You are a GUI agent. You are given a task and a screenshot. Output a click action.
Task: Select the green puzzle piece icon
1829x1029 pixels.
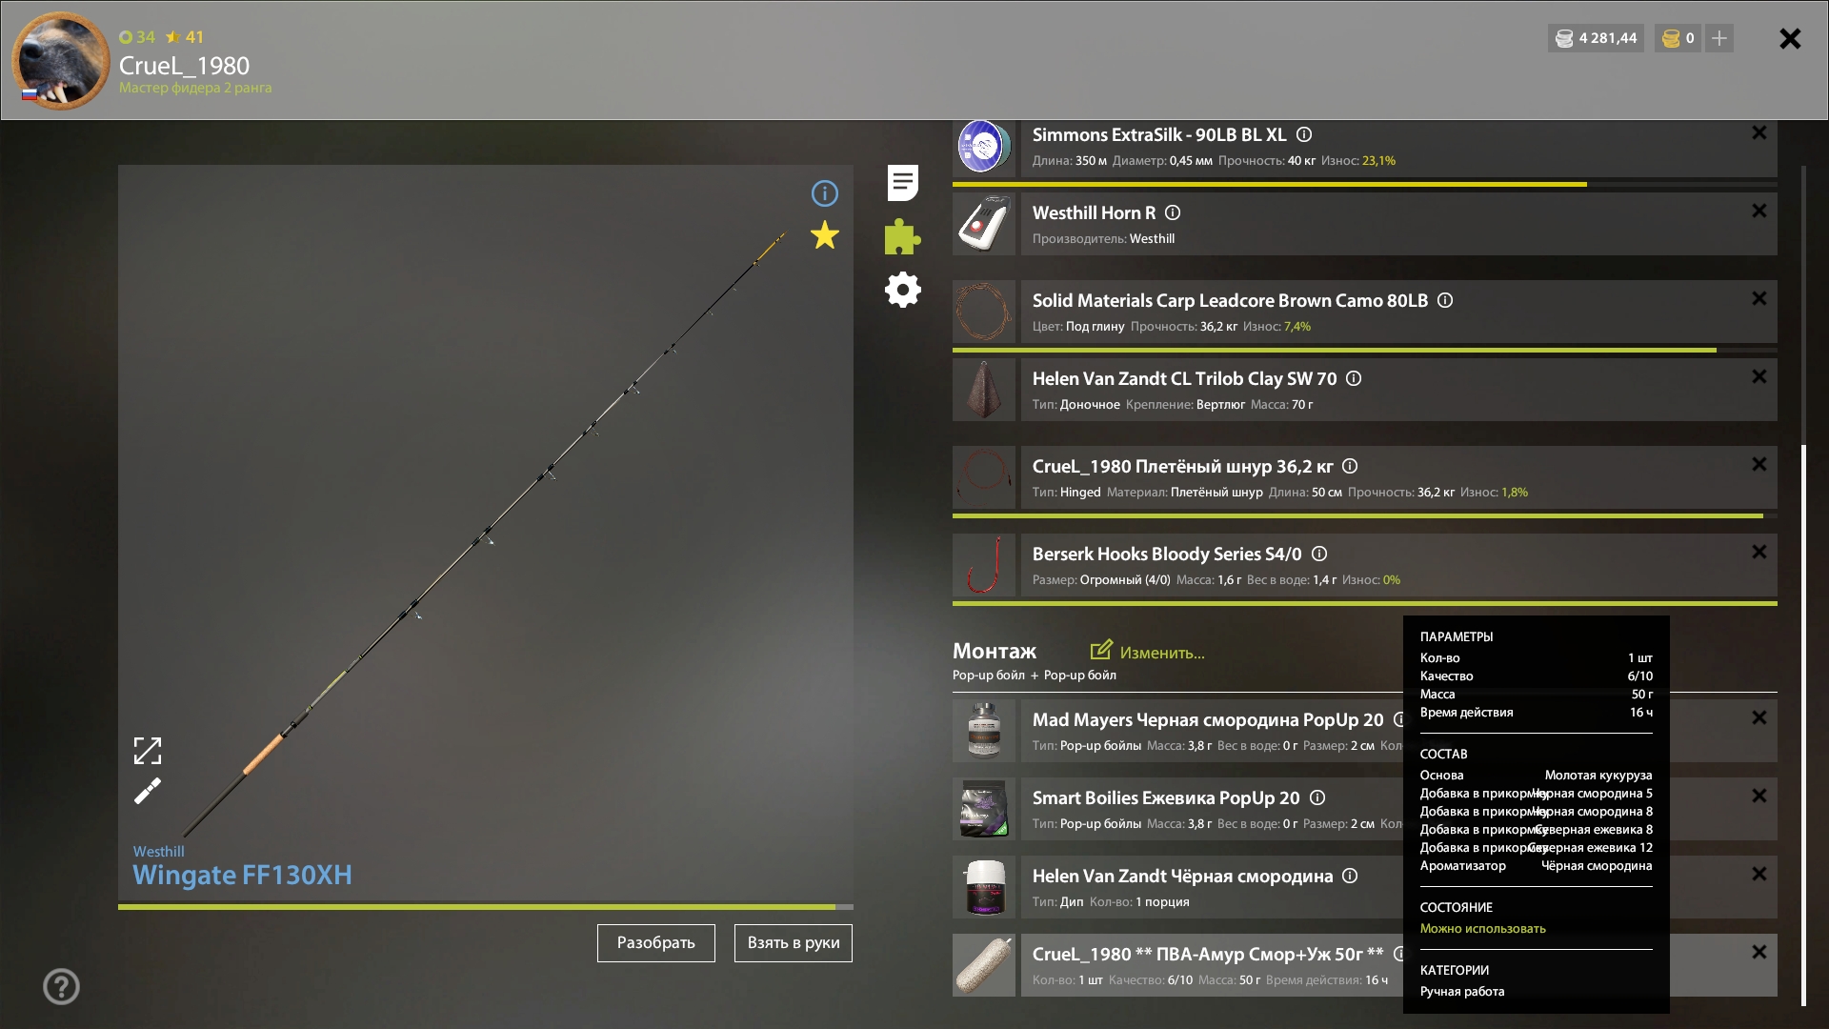pos(902,236)
